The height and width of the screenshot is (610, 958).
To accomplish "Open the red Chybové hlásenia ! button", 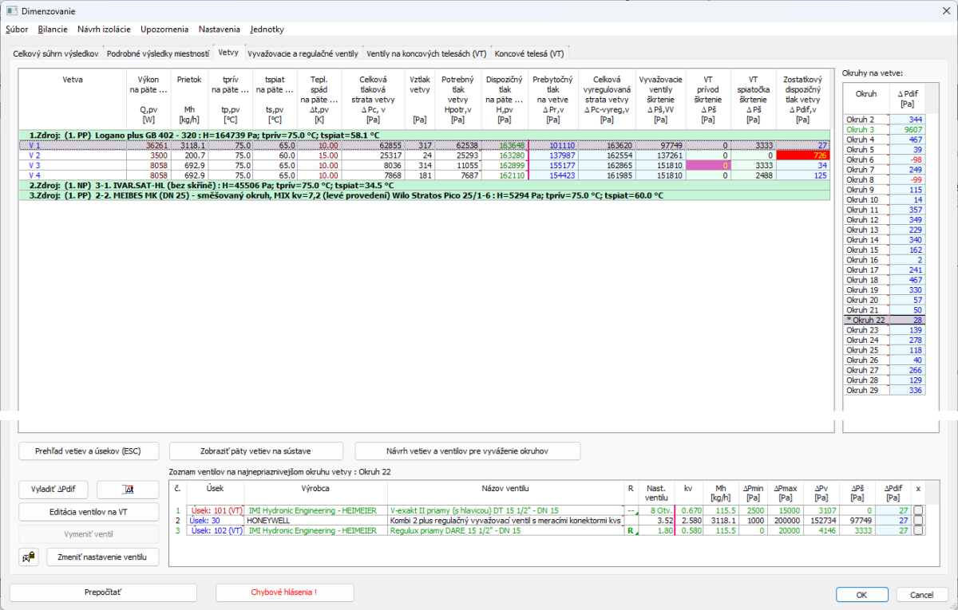I will pos(285,592).
